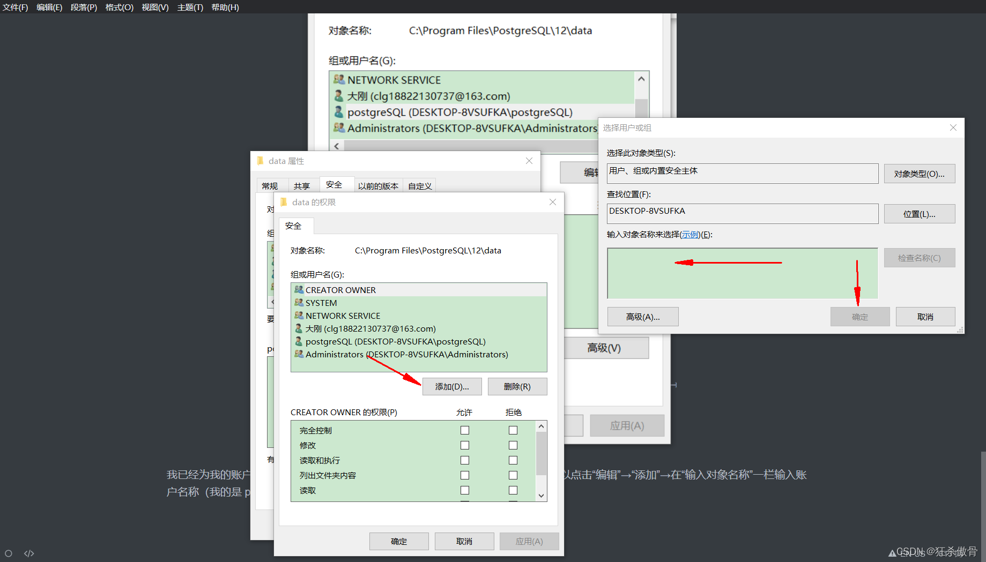Click path text in data 的权限 对象名称
Screen dimensions: 986x562
point(428,250)
